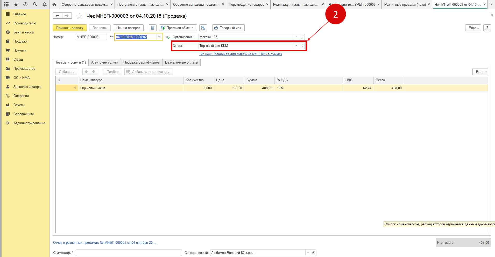This screenshot has width=495, height=257.
Task: Go to home page icon tab
Action: tap(54, 4)
